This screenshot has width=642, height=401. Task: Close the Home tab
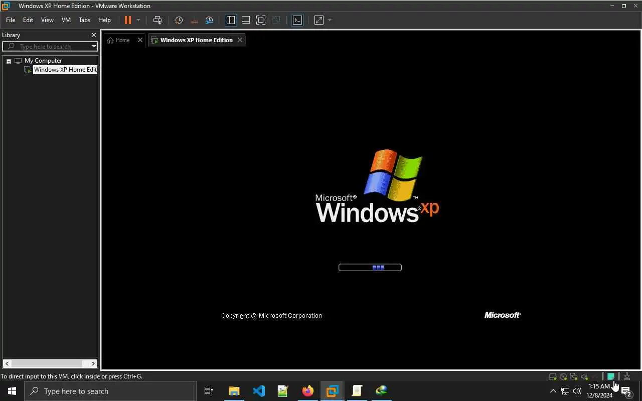click(x=140, y=40)
